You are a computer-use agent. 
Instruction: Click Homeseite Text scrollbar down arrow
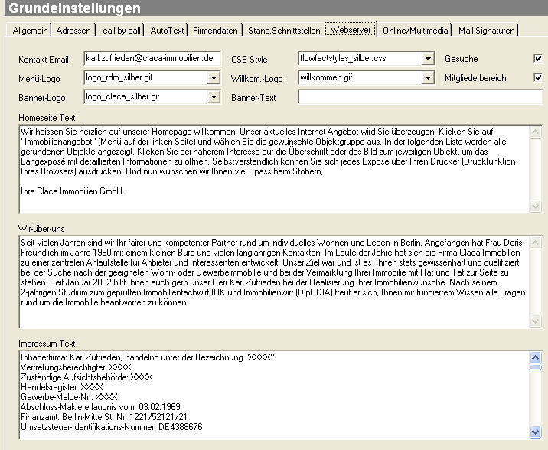click(x=536, y=206)
